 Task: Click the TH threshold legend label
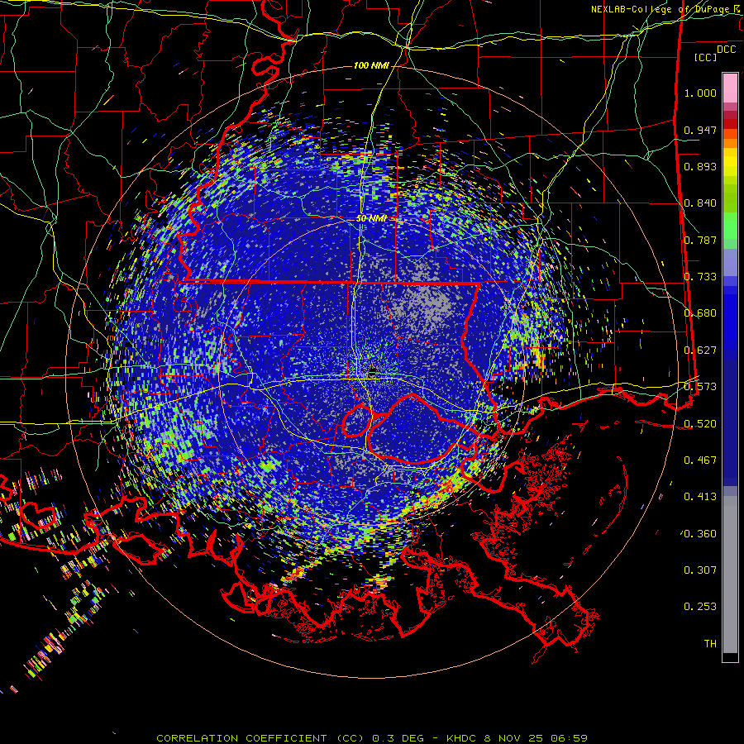[x=710, y=644]
